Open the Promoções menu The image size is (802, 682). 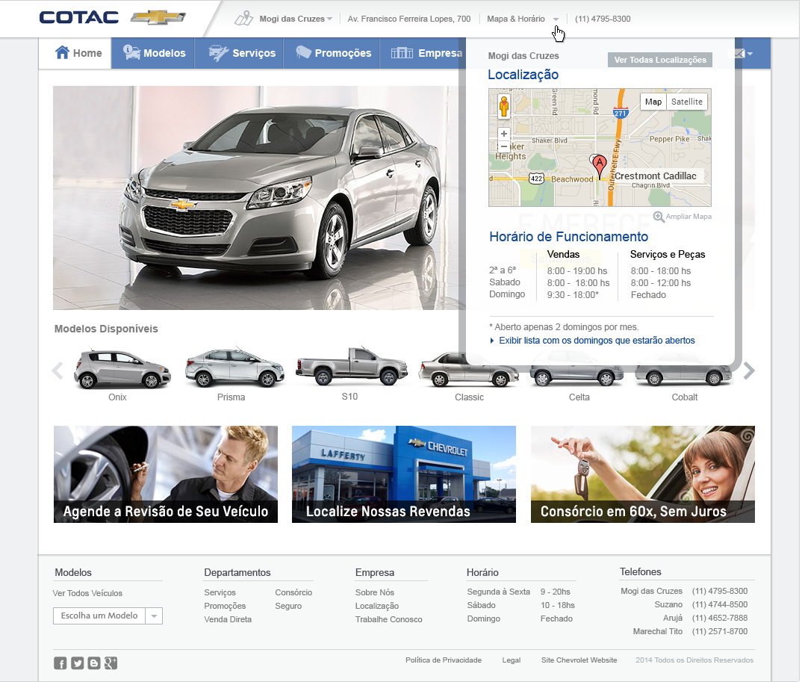click(332, 53)
